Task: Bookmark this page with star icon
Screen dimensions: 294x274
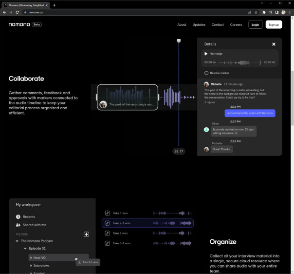Action: (256, 12)
